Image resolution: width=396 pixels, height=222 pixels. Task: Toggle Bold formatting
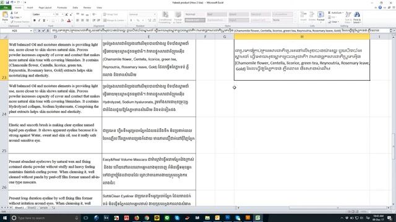35,20
